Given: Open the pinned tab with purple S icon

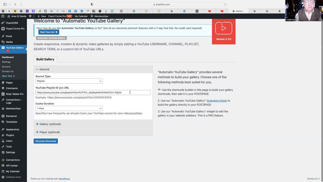Looking at the screenshot, I should 33,11.
